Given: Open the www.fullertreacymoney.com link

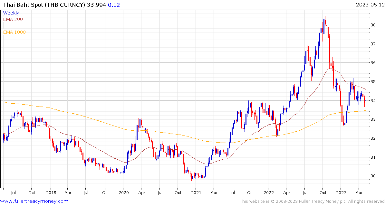Looking at the screenshot, I should point(34,201).
